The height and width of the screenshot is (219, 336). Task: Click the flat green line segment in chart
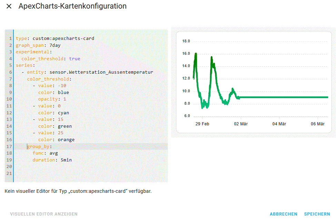tap(283, 97)
